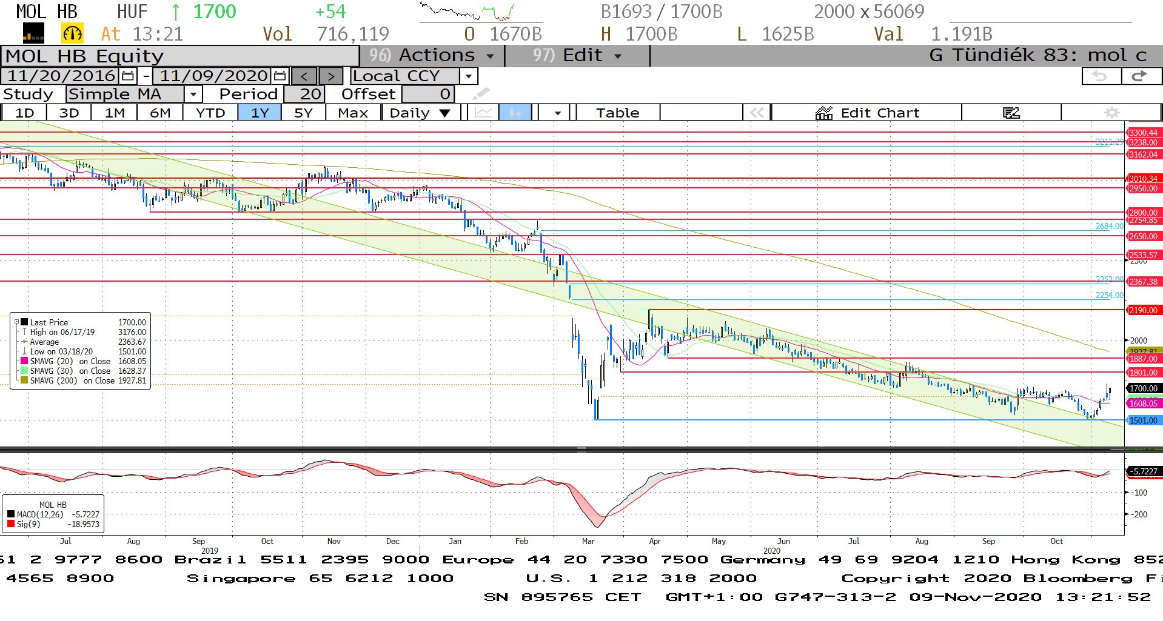Click the intraday sparkline mini chart

467,12
